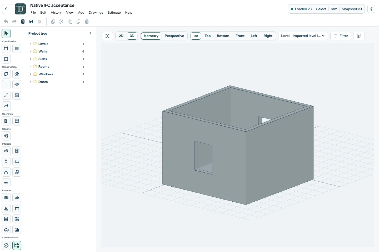Switch to the Top view
The width and height of the screenshot is (379, 252).
(x=208, y=36)
